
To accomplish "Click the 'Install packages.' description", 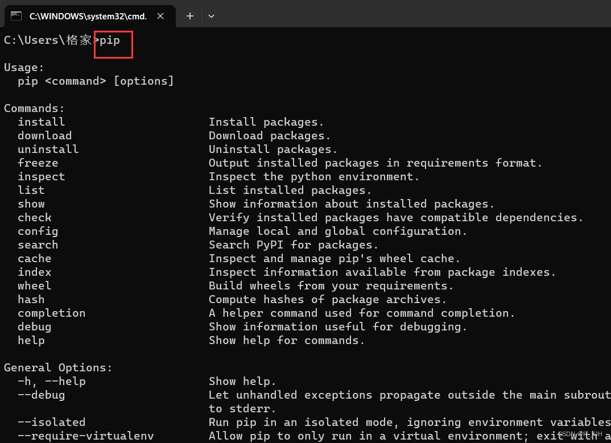I will [266, 122].
